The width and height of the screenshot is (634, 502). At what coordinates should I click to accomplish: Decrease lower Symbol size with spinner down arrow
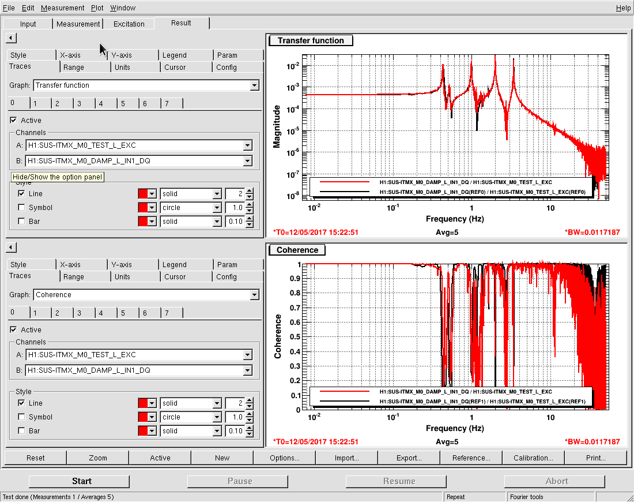[250, 420]
